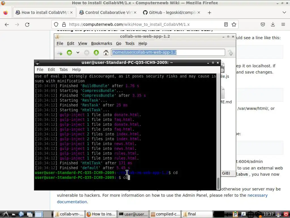The image size is (290, 218).
Task: Click the Firefox back arrow button
Action: [x=7, y=24]
